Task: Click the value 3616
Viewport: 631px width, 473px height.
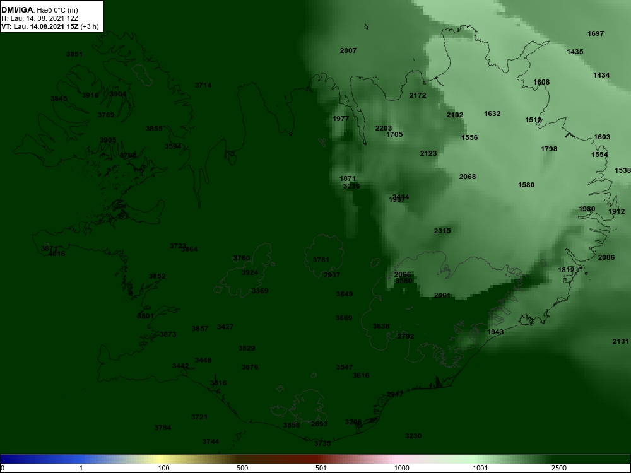Action: (x=361, y=376)
